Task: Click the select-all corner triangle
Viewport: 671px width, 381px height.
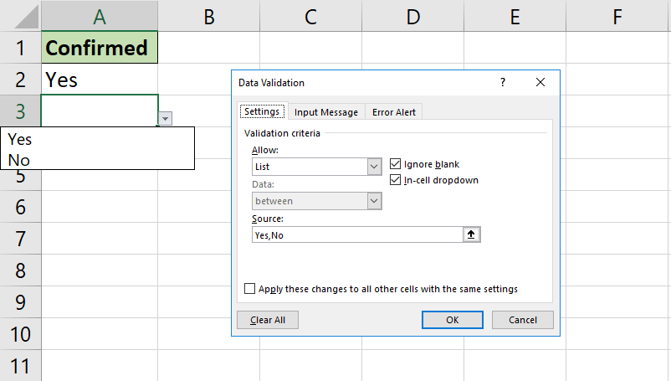Action: point(26,17)
